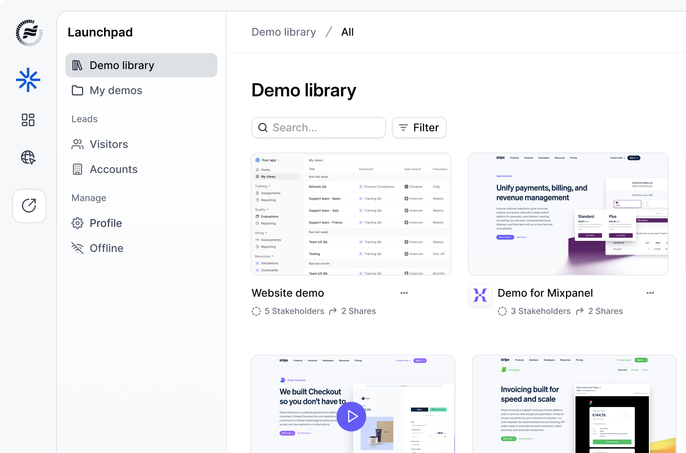Click the Accounts icon in the sidebar

pos(77,169)
